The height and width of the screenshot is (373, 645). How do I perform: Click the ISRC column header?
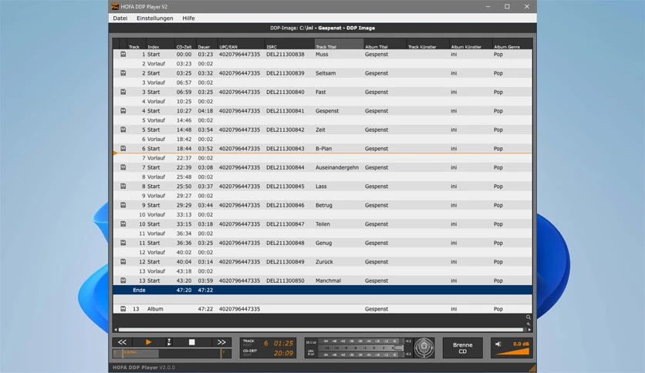289,45
